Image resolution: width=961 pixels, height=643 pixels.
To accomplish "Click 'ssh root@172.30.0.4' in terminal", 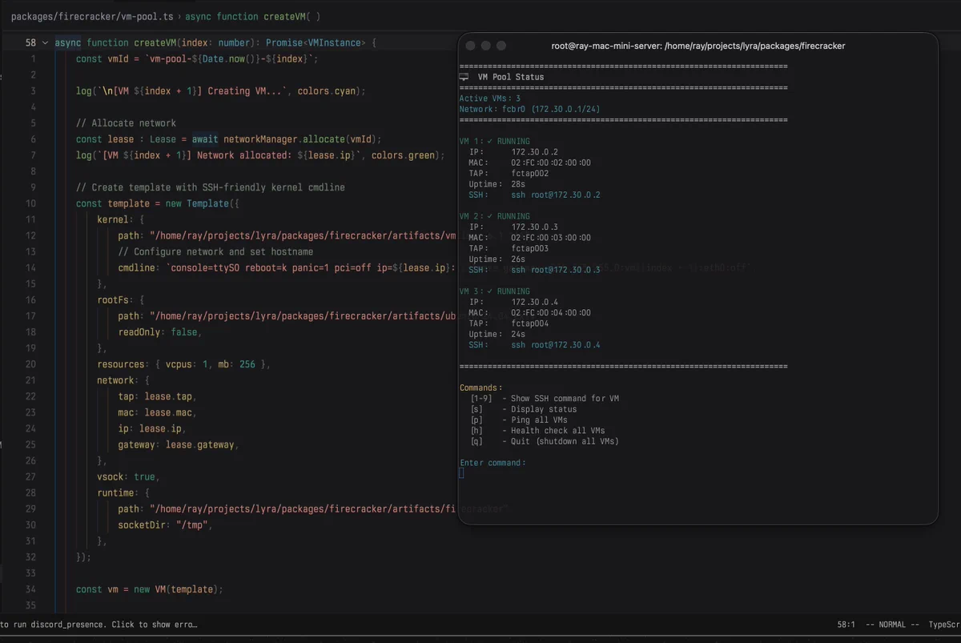I will pos(556,346).
